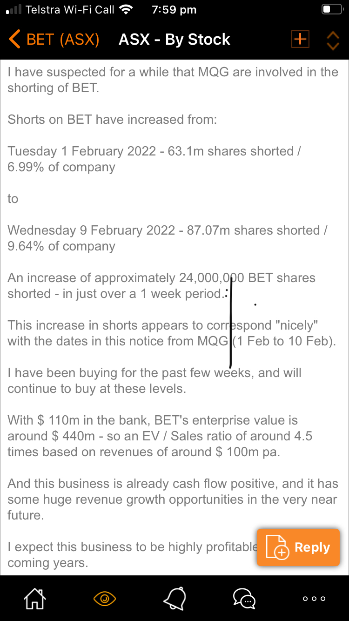The image size is (349, 621).
Task: Jump to previous post with up chevron
Action: [333, 34]
